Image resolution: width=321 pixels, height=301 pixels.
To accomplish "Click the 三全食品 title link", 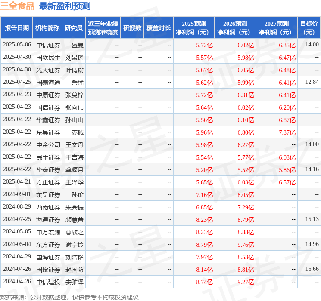I will click(x=18, y=6).
